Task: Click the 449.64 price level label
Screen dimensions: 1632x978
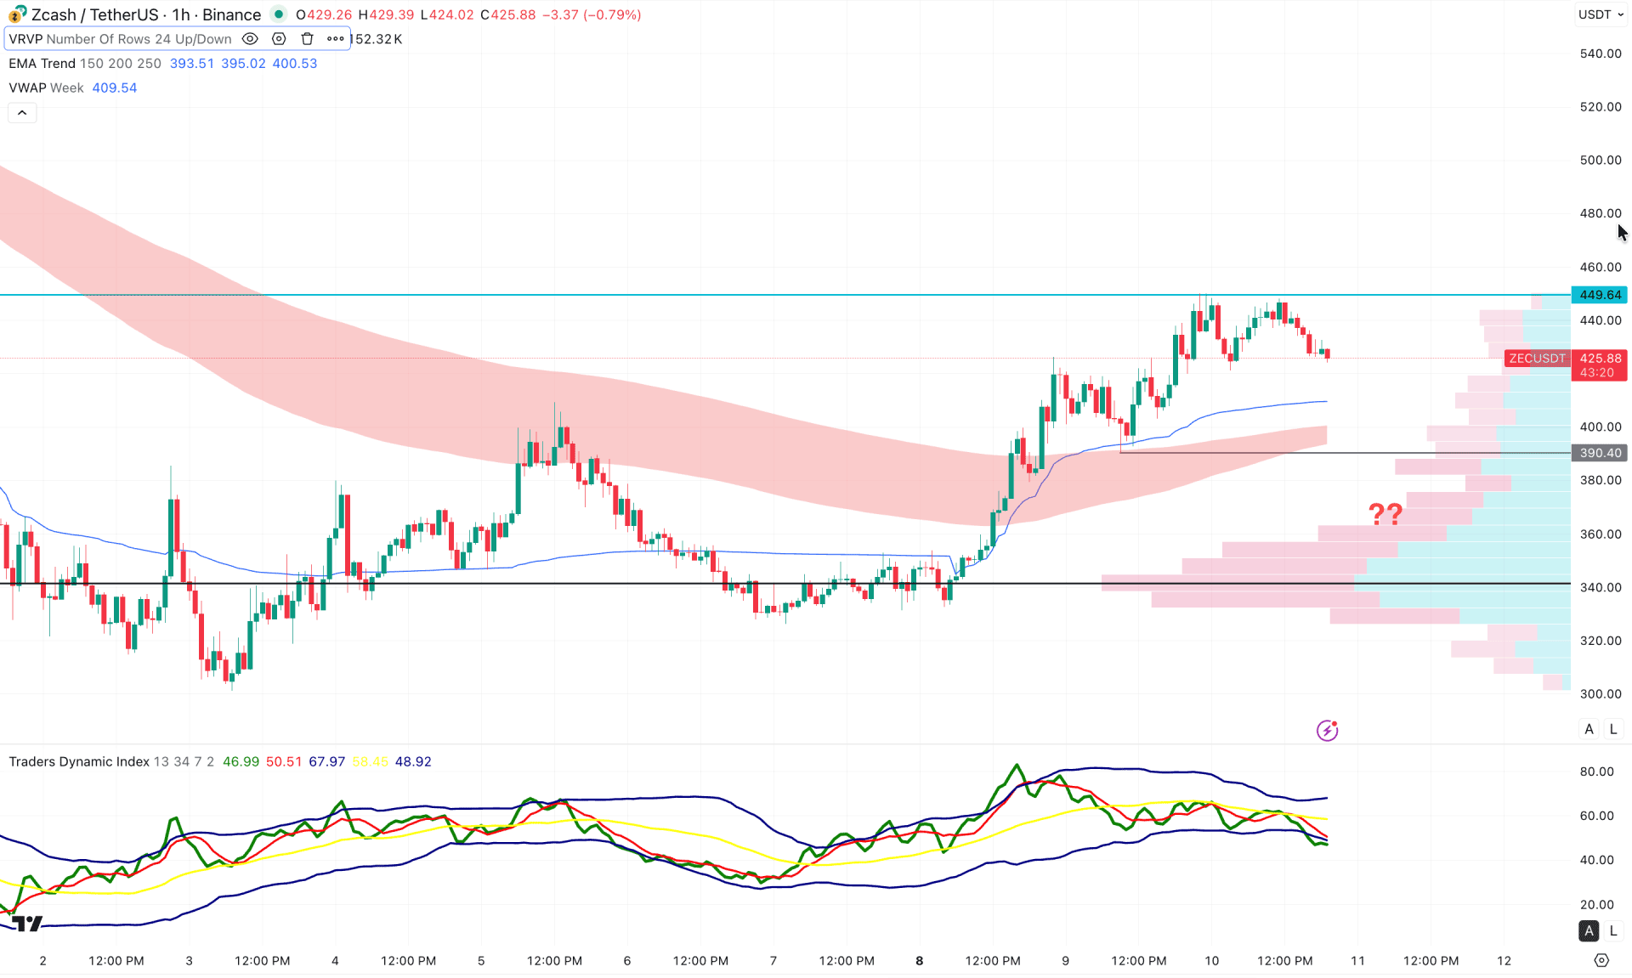Action: pyautogui.click(x=1600, y=295)
